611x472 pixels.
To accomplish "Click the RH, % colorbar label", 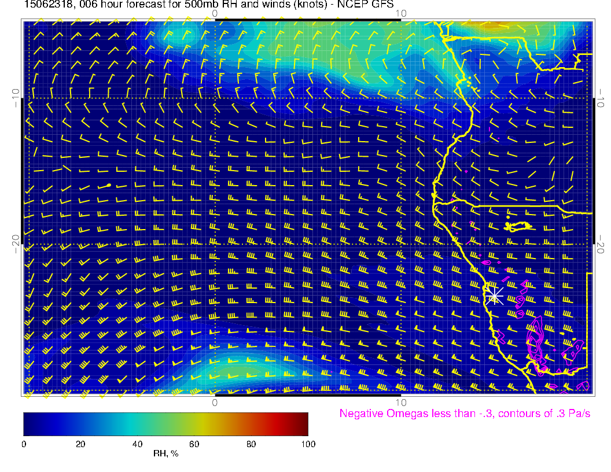I will 165,453.
